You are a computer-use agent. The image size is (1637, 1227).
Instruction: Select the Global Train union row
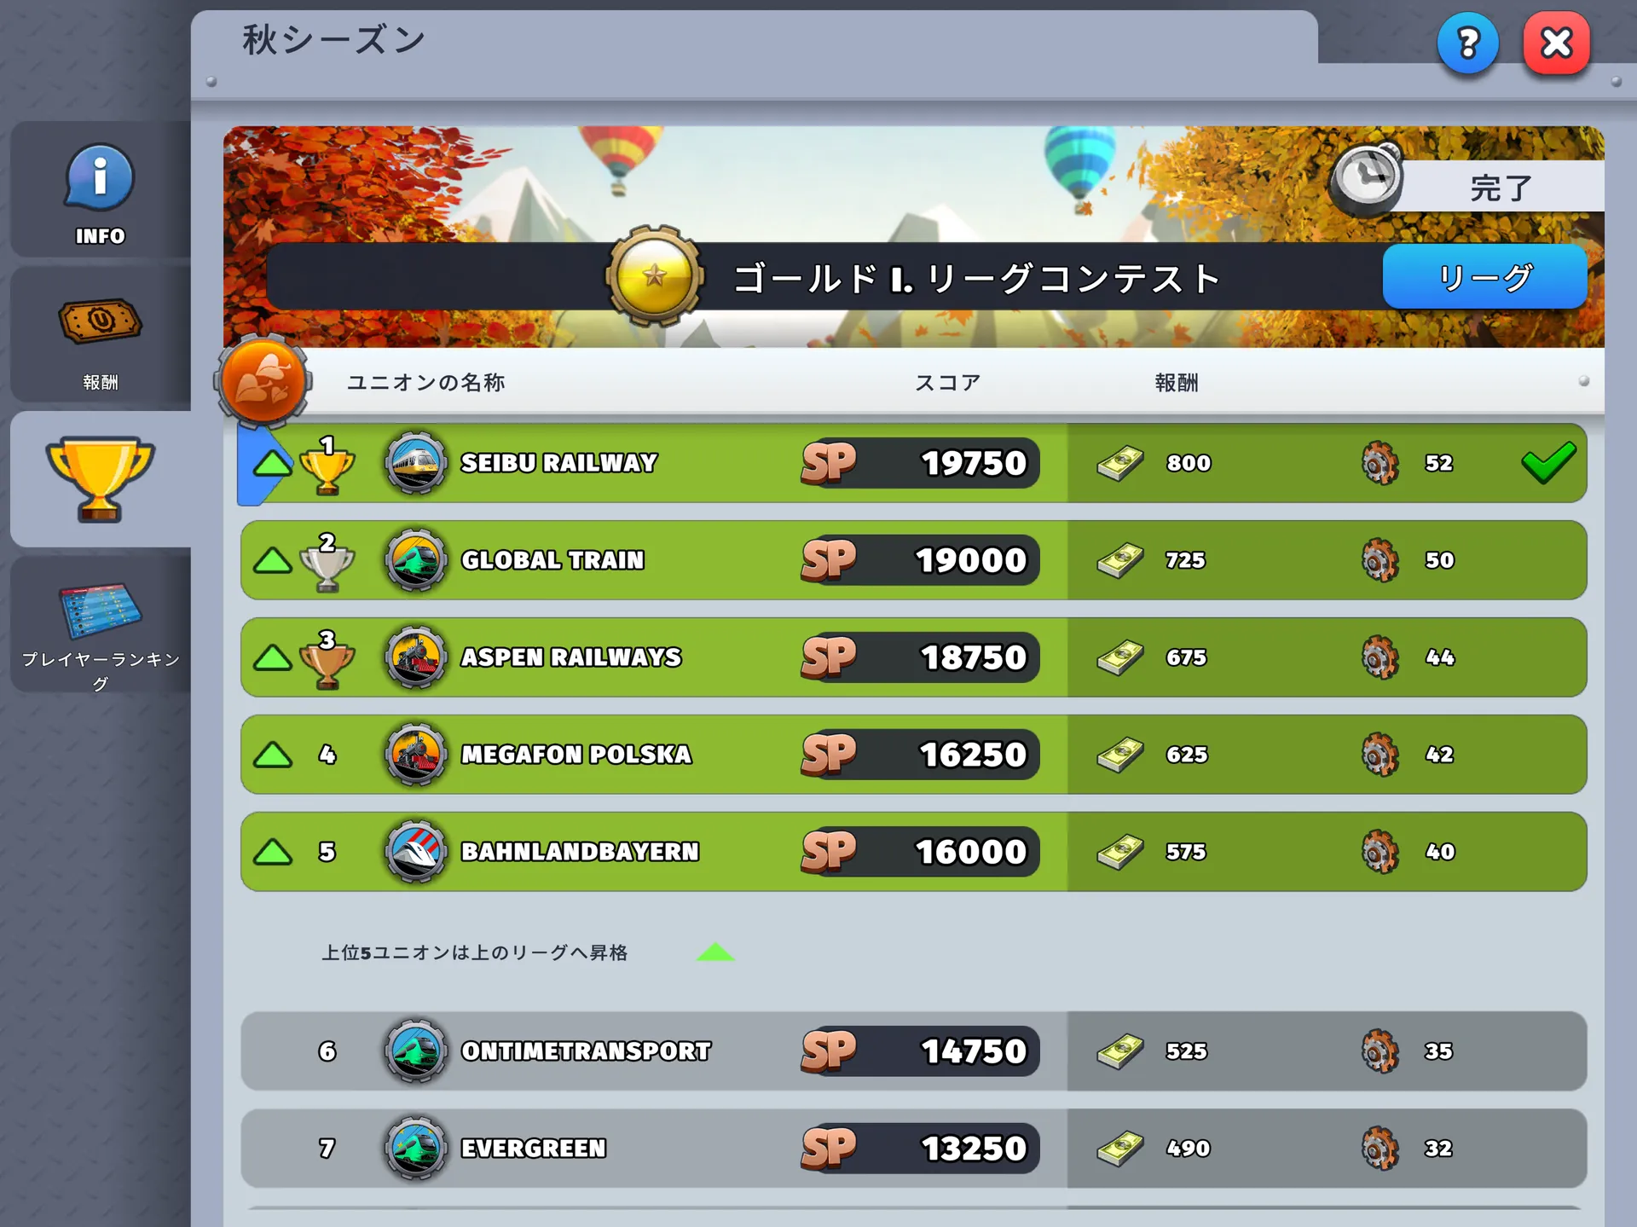pos(913,560)
